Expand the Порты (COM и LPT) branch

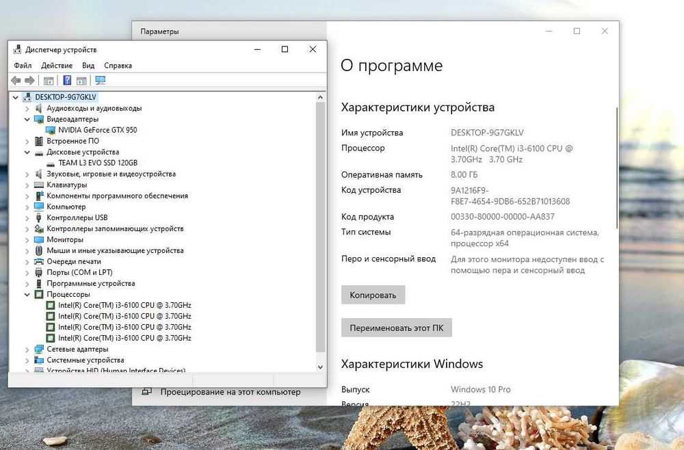[27, 272]
